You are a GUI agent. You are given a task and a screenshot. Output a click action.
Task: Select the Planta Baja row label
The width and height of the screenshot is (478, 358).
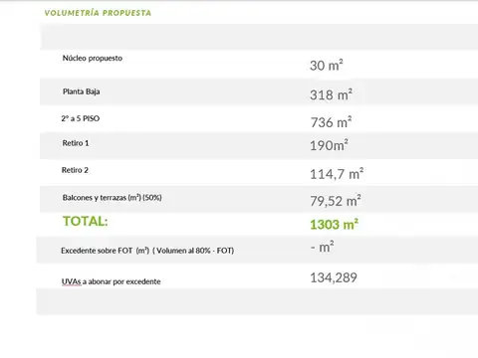(81, 91)
